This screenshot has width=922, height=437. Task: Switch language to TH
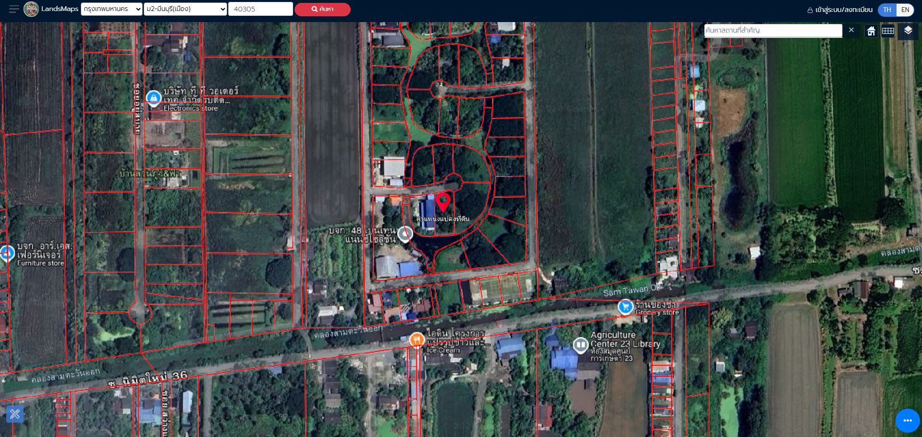[887, 10]
